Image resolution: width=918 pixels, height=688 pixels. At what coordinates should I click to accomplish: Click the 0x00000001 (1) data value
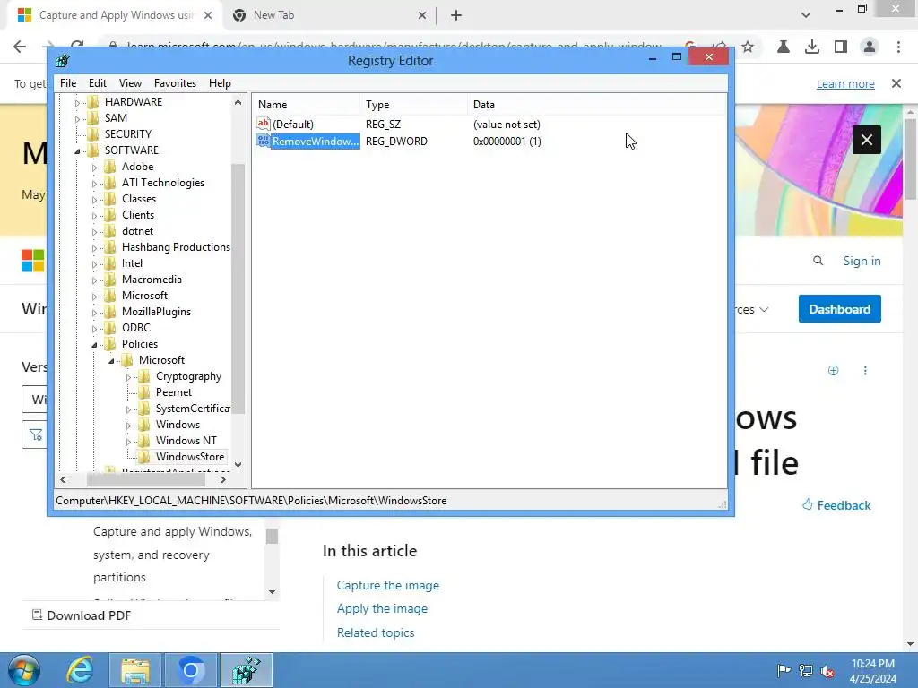[x=507, y=141]
